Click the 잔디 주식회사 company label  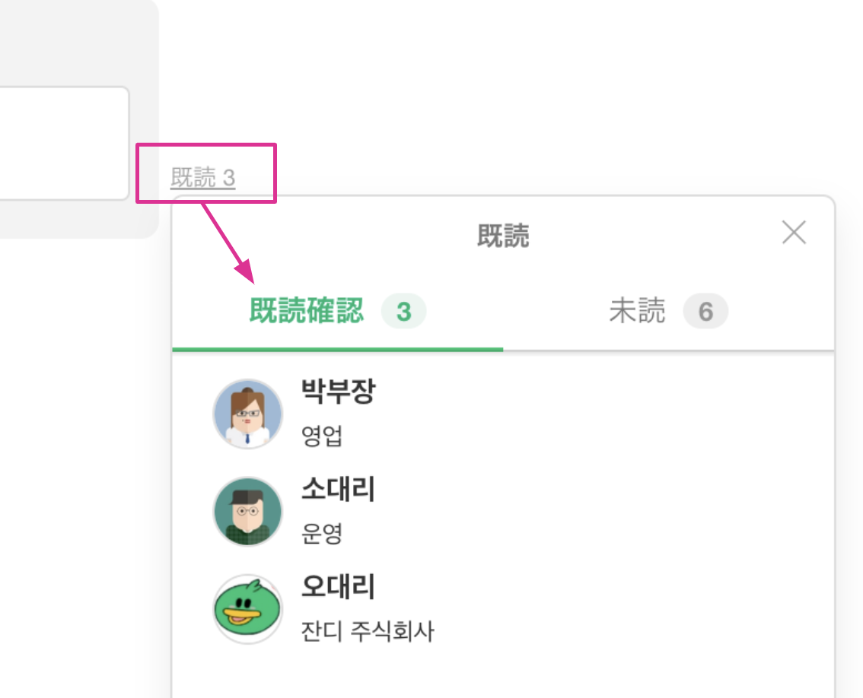click(x=367, y=631)
